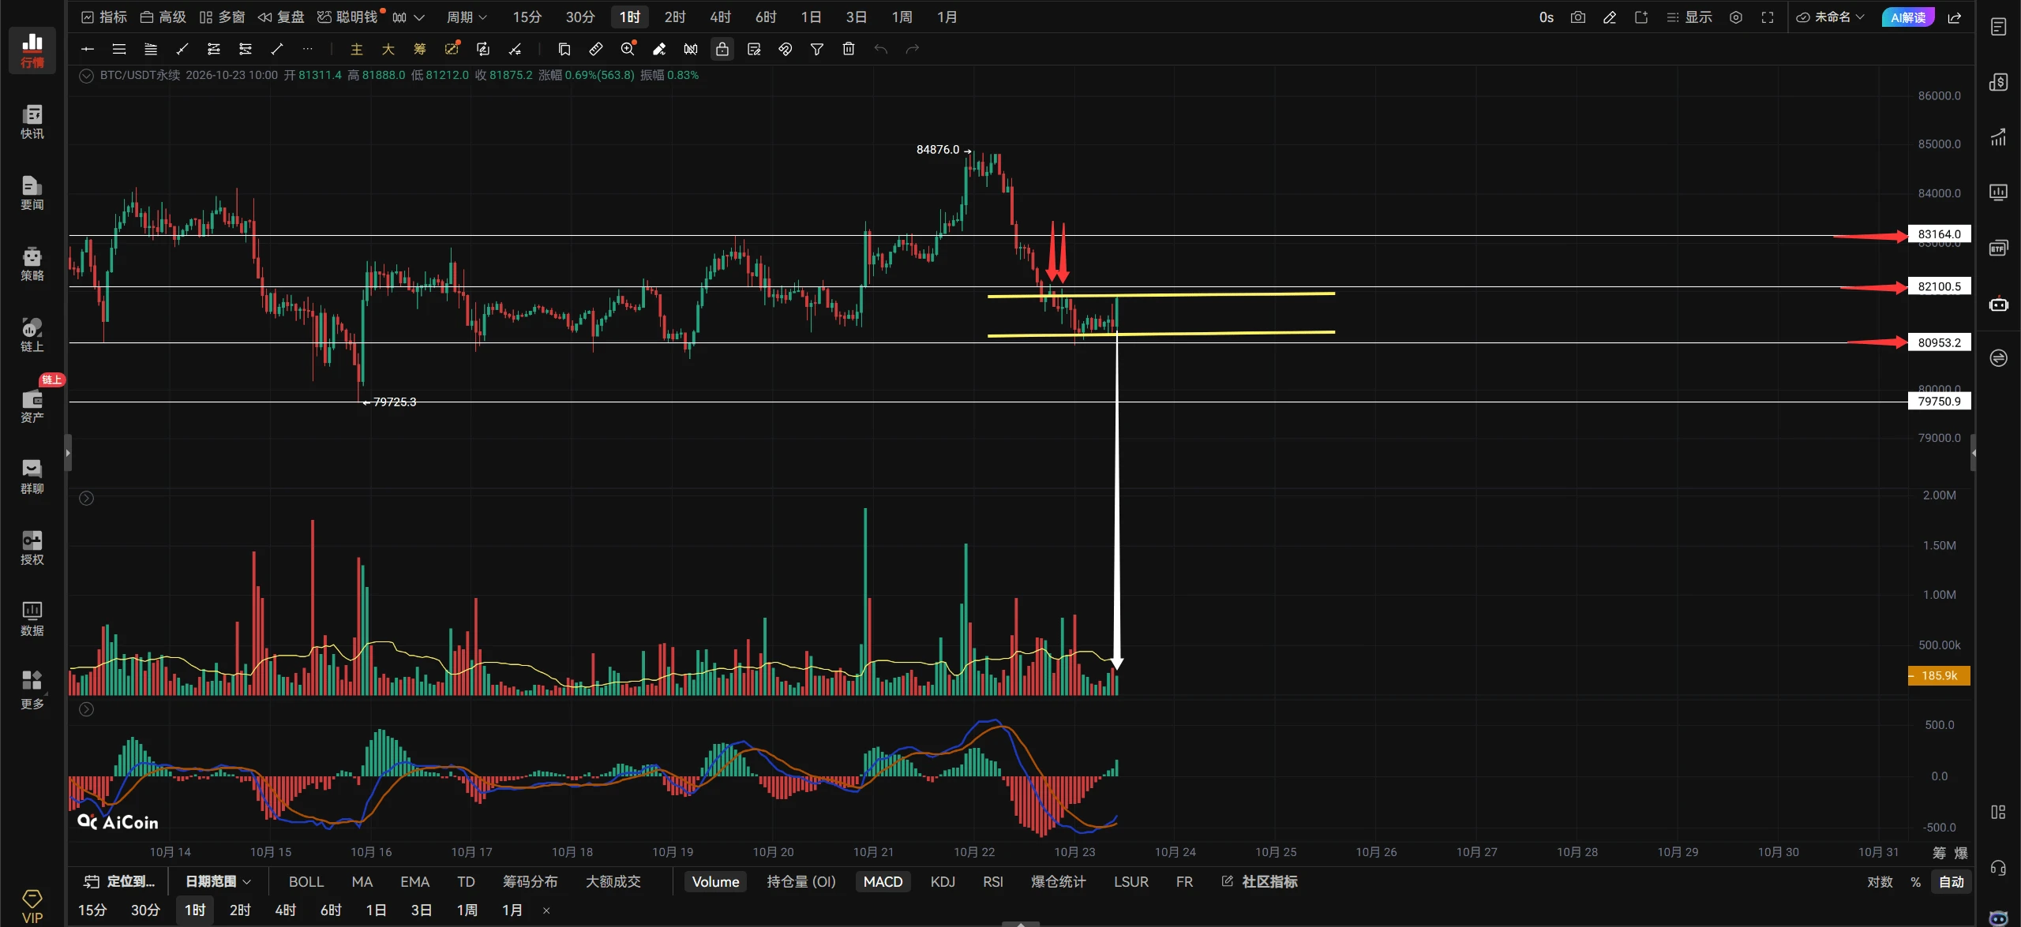This screenshot has width=2021, height=927.
Task: Click the AI解读 button
Action: tap(1908, 17)
